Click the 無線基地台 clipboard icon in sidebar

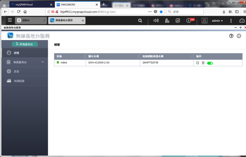[9, 62]
